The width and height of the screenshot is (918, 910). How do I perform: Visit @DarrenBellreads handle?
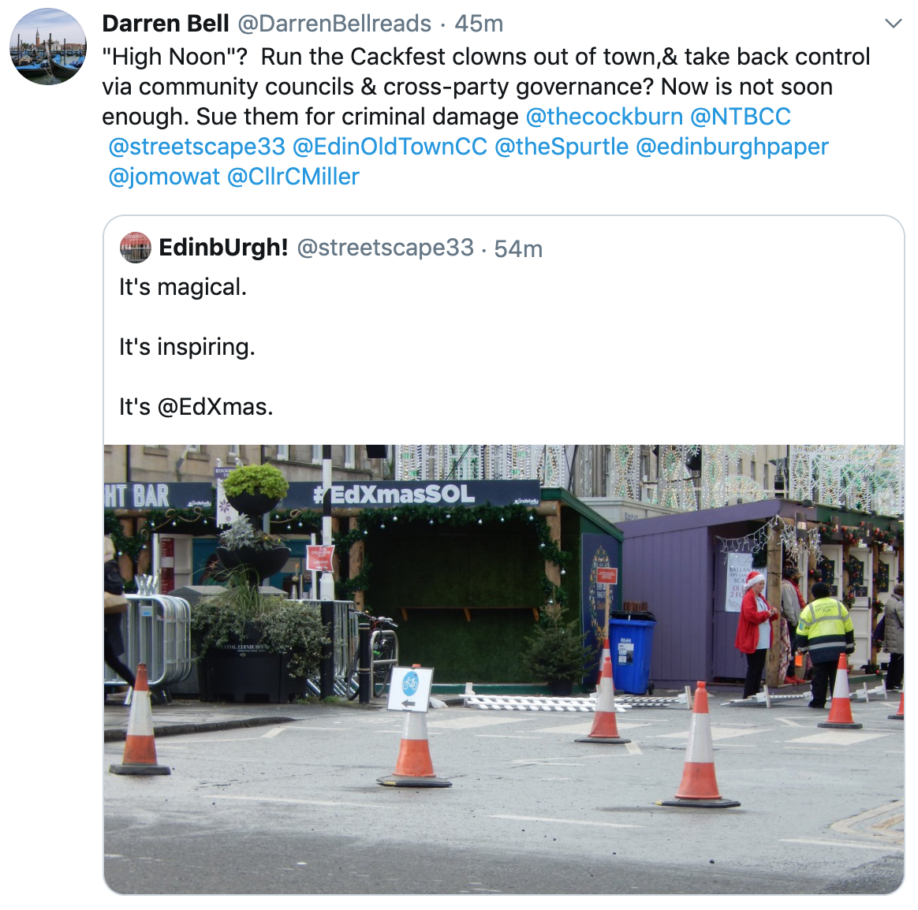[x=334, y=24]
